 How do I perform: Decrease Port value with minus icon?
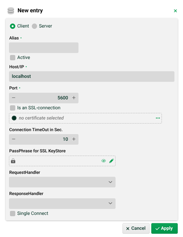14,98
